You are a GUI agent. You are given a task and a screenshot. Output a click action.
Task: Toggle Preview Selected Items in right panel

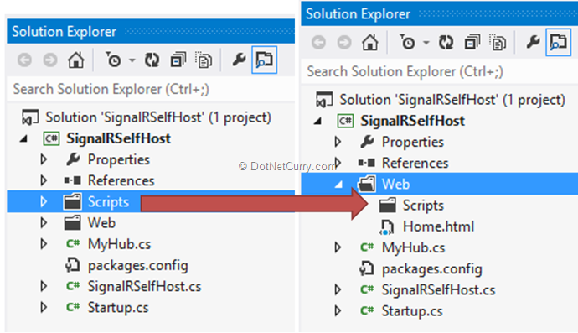pyautogui.click(x=559, y=43)
